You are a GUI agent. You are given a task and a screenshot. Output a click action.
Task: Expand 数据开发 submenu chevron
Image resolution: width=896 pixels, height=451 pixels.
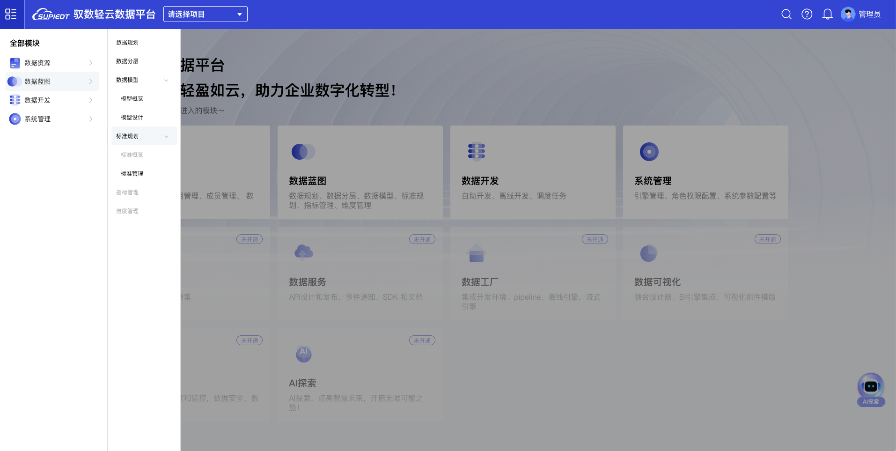[x=91, y=100]
